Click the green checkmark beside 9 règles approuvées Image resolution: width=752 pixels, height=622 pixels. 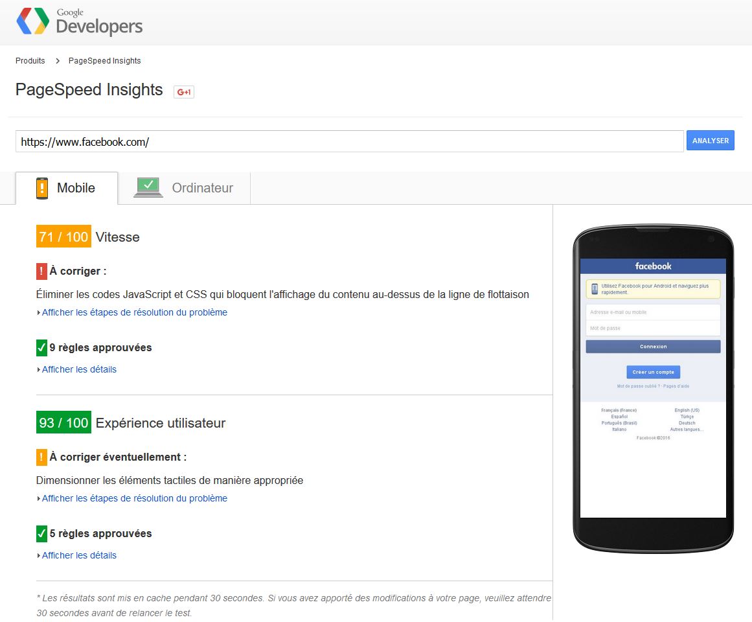pyautogui.click(x=41, y=348)
